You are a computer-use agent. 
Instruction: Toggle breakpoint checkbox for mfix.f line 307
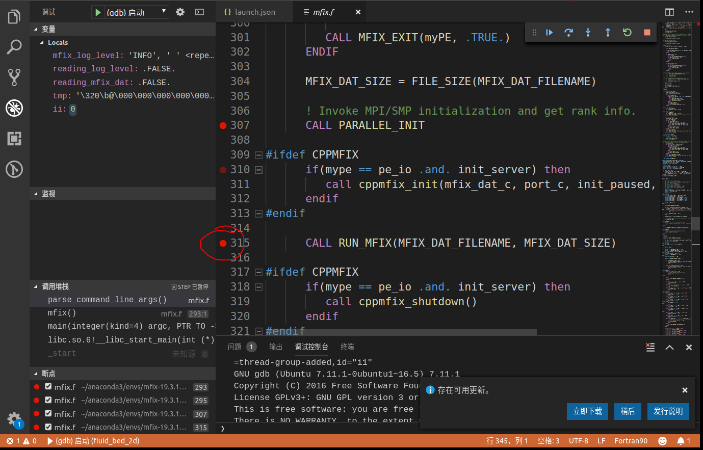(x=48, y=413)
